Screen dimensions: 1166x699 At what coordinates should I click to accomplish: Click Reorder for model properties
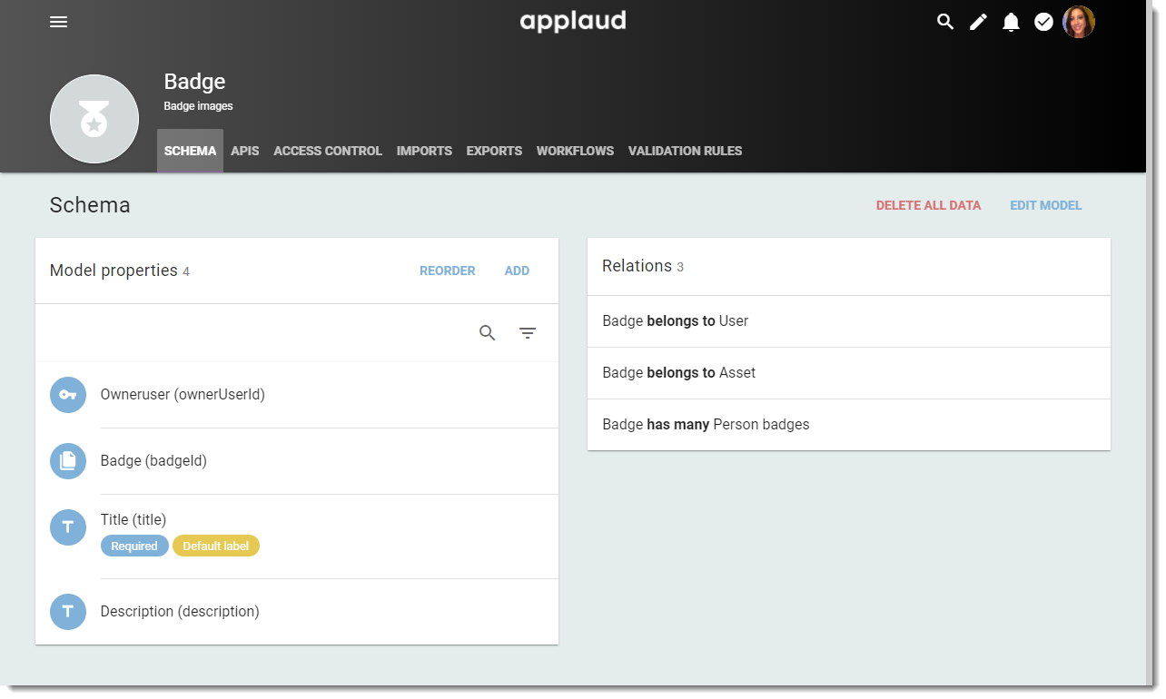pos(448,271)
